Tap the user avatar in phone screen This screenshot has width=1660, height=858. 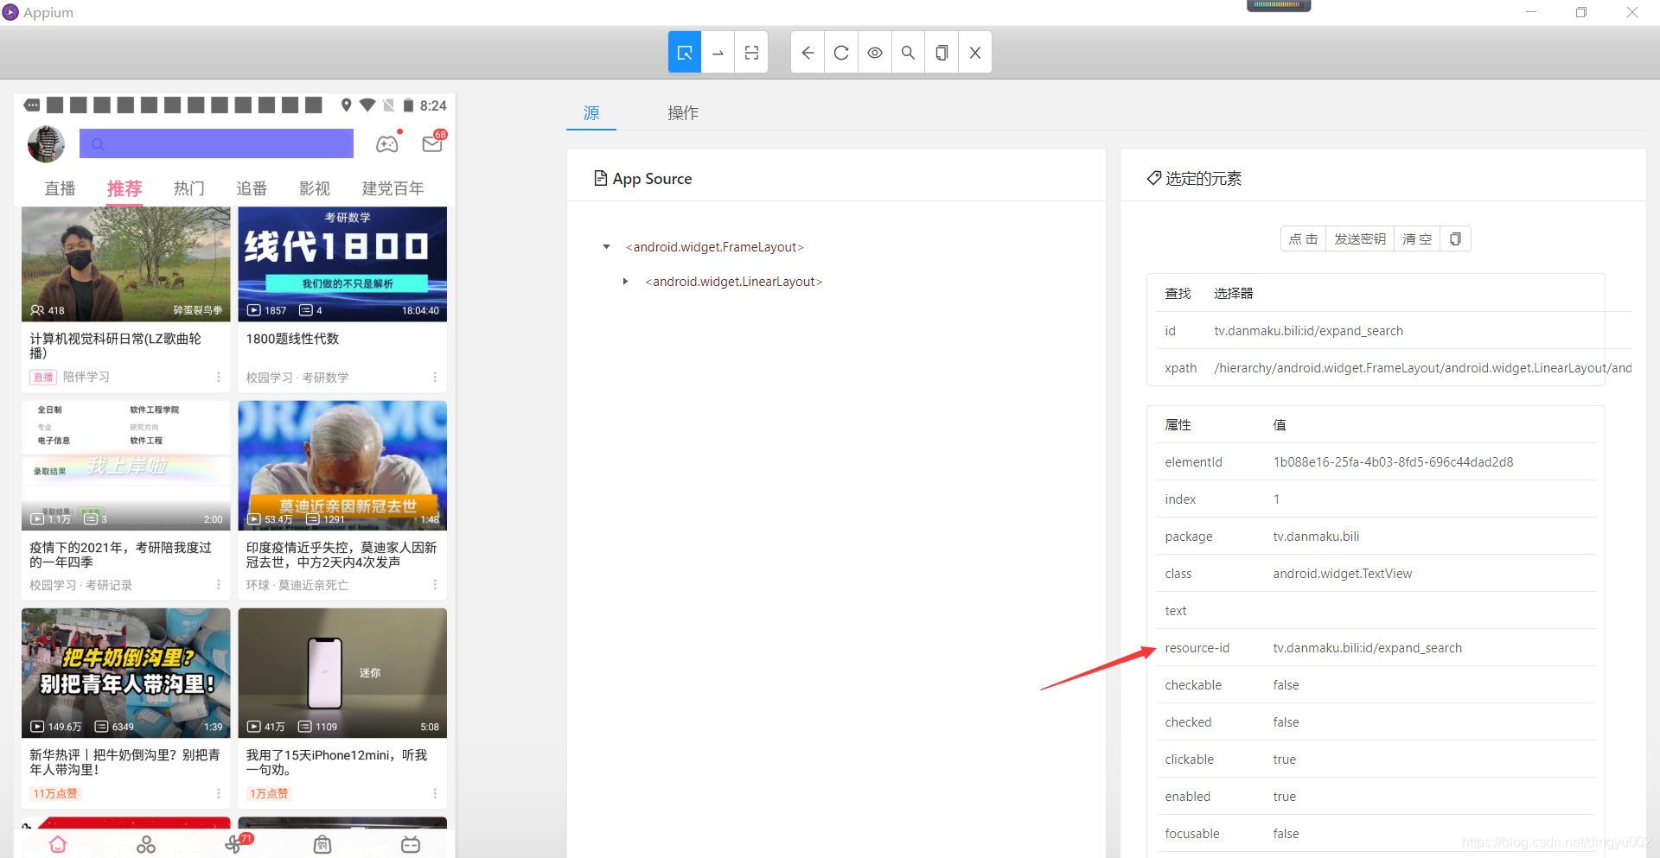47,144
